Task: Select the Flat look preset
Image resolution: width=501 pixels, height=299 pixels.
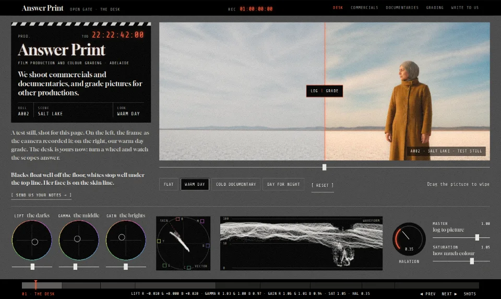Action: click(169, 184)
